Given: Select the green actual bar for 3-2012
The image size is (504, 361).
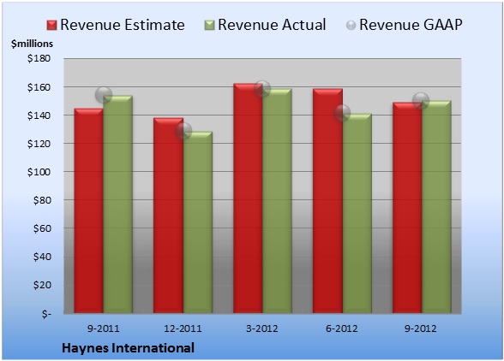Looking at the screenshot, I should [277, 201].
